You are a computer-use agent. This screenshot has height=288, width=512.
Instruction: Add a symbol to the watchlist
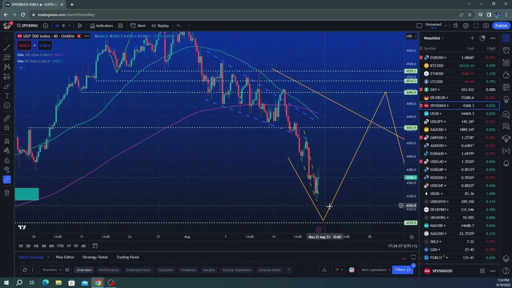472,38
